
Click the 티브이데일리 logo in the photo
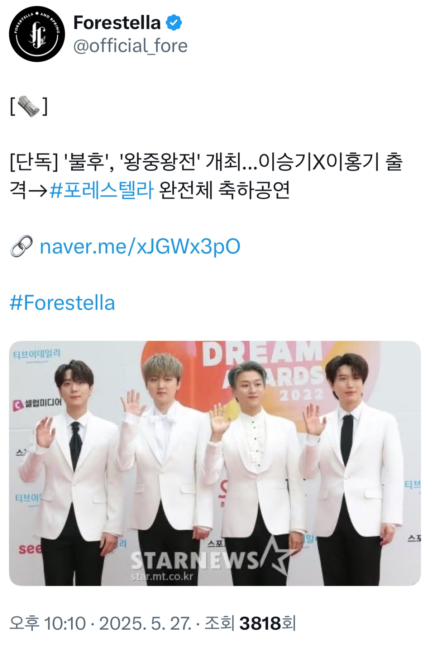click(x=37, y=354)
